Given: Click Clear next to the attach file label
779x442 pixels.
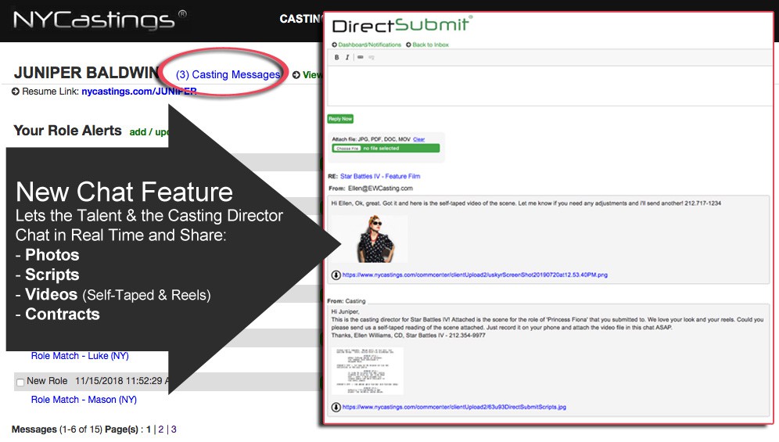Looking at the screenshot, I should point(418,139).
